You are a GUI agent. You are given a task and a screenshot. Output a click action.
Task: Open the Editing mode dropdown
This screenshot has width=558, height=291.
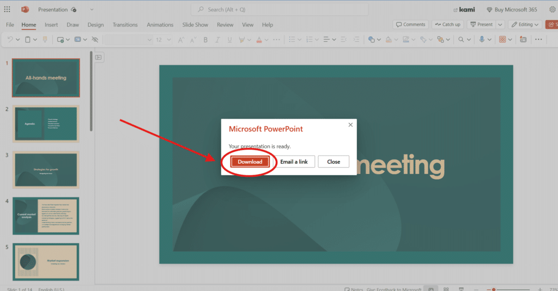[x=525, y=24]
